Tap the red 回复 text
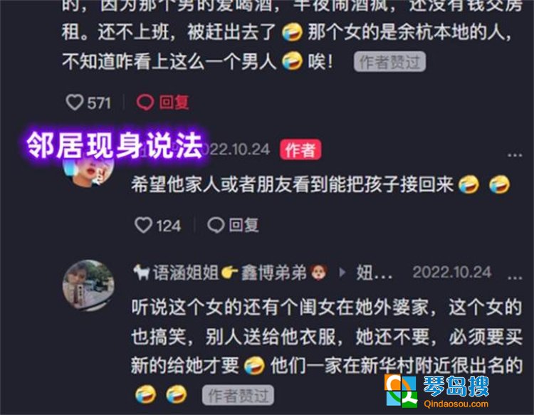Screen dimensions: 534x415 pyautogui.click(x=174, y=102)
